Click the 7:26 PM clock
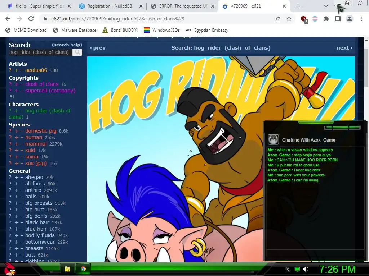 (x=337, y=269)
